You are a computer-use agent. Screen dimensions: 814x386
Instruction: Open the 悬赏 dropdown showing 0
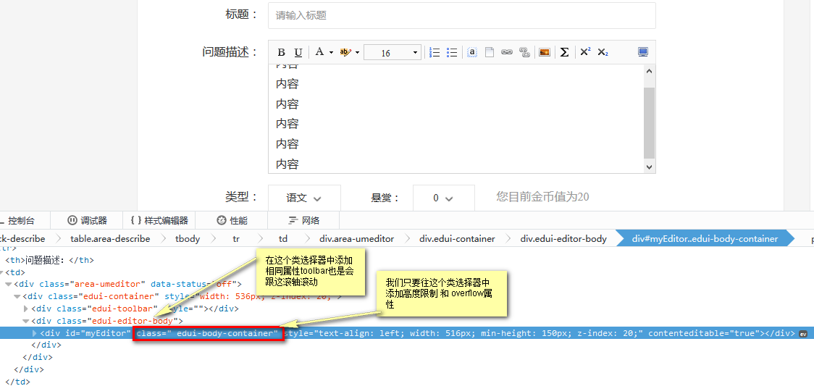click(x=443, y=198)
